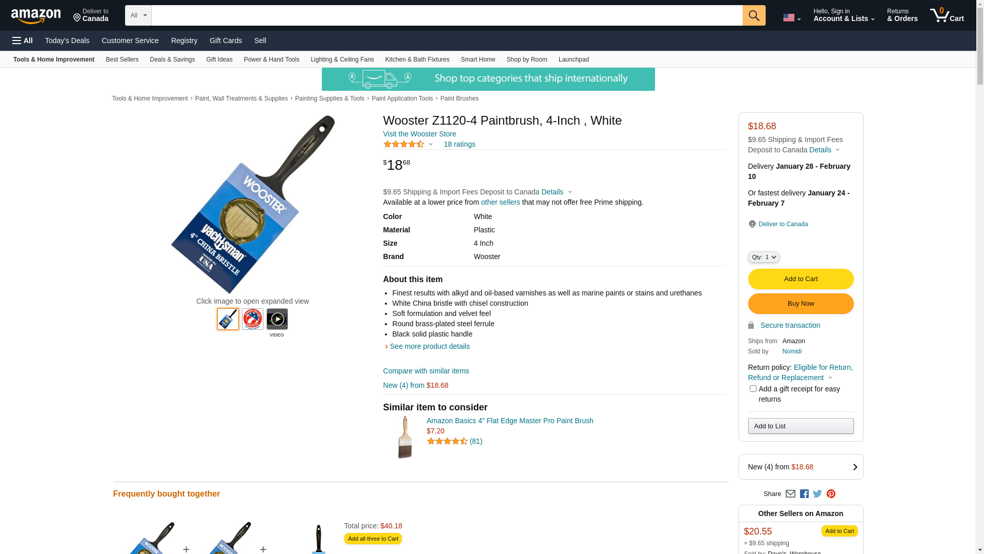The height and width of the screenshot is (554, 984).
Task: Expand the search category All dropdown
Action: [138, 15]
